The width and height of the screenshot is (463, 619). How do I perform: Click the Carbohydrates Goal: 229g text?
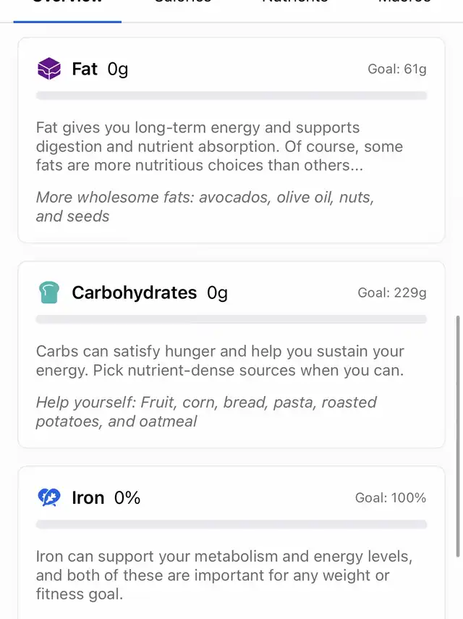click(x=391, y=293)
